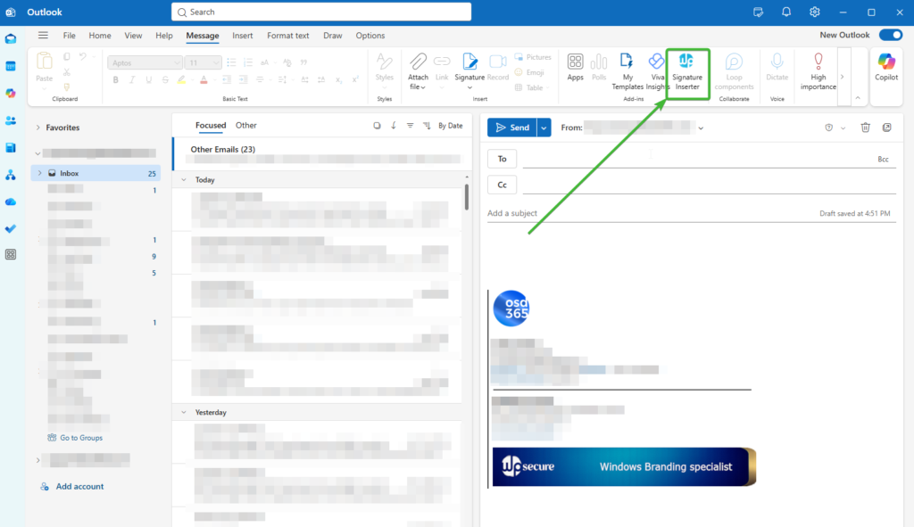Click Add account in folder pane

79,486
